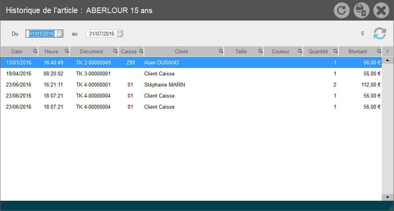
Task: Open the calendar picker for the end date
Action: [120, 34]
